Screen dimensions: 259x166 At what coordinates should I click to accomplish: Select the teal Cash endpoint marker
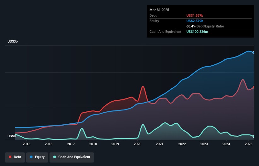[254, 136]
